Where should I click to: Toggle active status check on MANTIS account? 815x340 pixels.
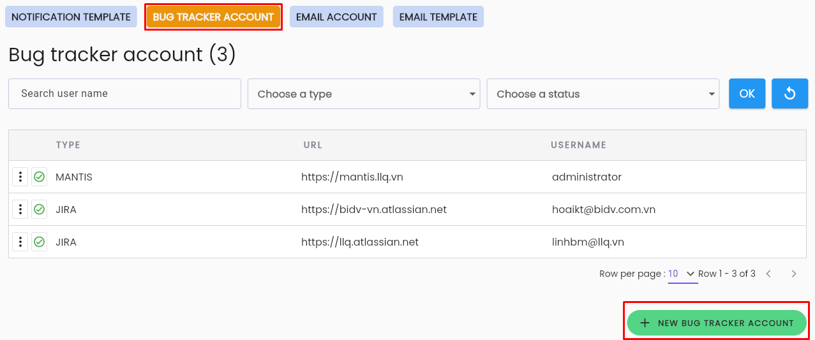tap(40, 177)
